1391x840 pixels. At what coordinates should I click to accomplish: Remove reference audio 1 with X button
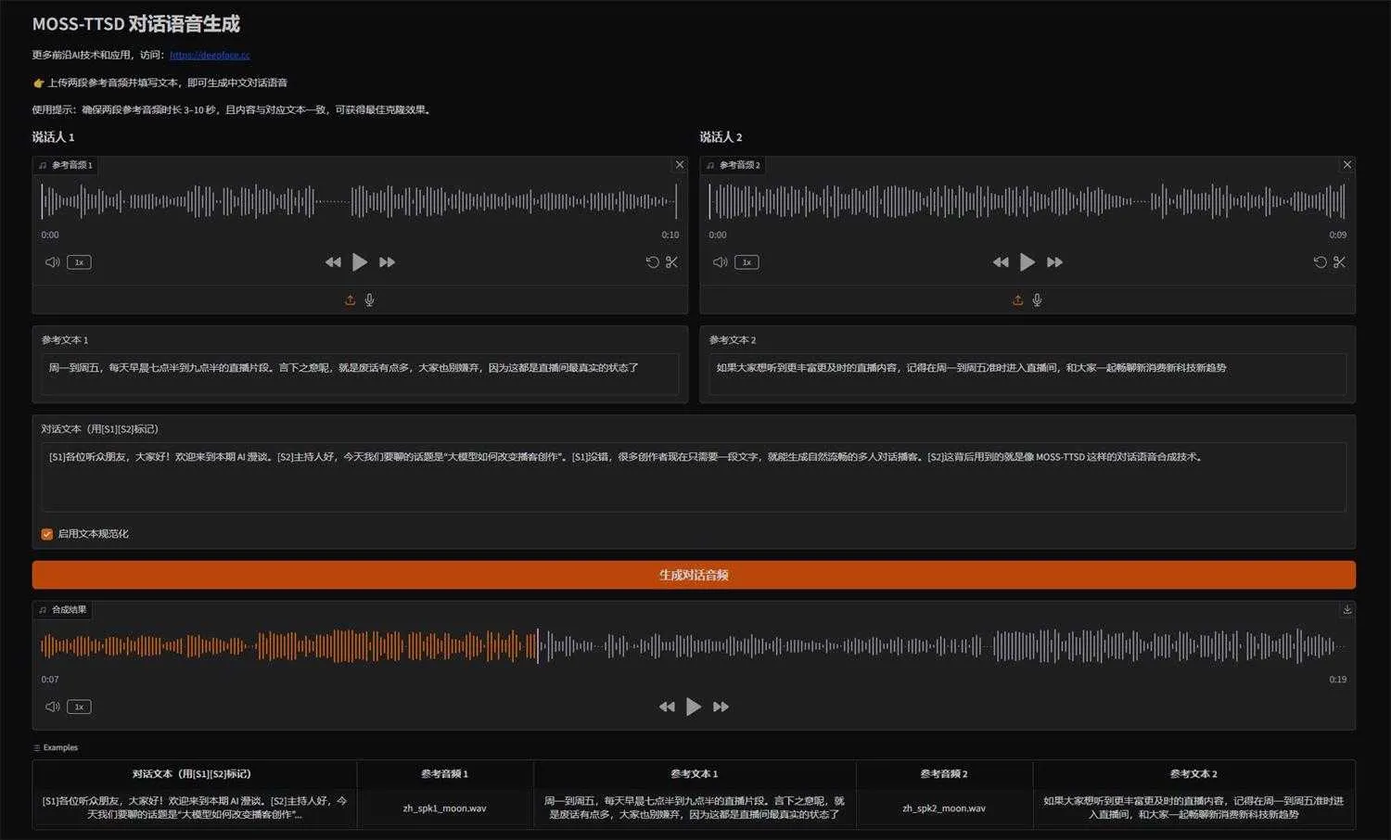point(680,165)
